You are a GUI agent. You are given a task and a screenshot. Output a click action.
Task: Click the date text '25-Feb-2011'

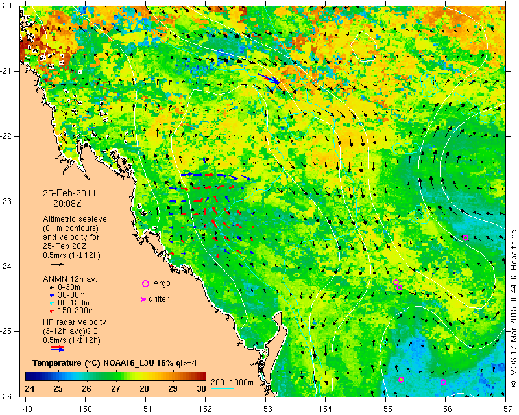coord(69,194)
